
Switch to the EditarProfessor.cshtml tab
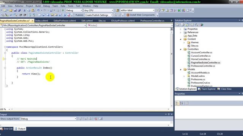point(65,21)
